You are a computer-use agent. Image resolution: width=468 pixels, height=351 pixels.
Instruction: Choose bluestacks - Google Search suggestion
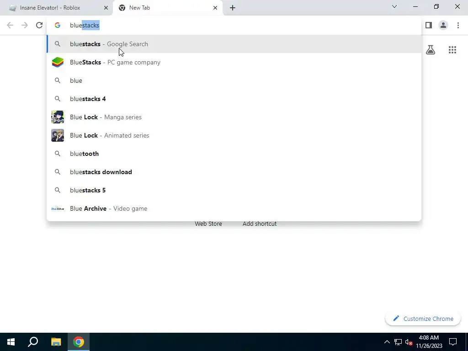pos(234,44)
